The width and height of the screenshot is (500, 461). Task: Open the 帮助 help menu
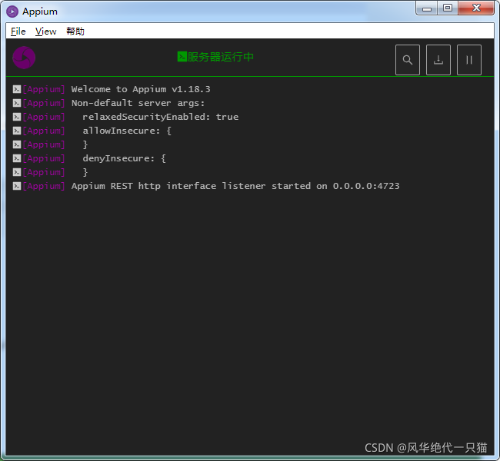(75, 32)
